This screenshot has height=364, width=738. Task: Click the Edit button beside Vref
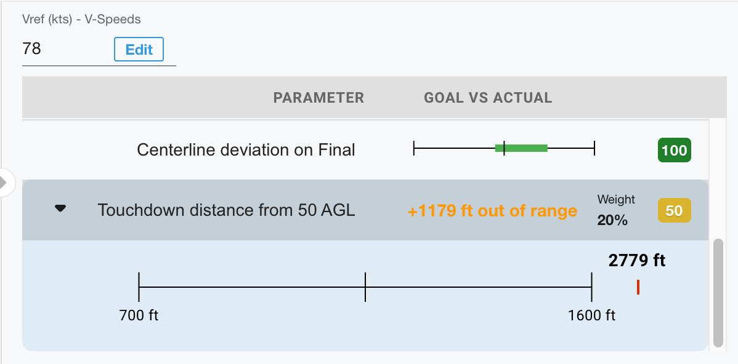[x=139, y=50]
